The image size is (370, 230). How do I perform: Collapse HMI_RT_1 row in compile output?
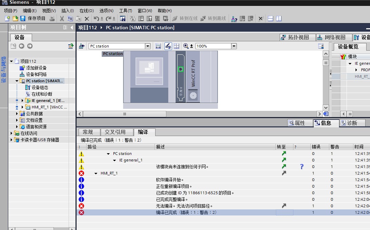(96, 174)
